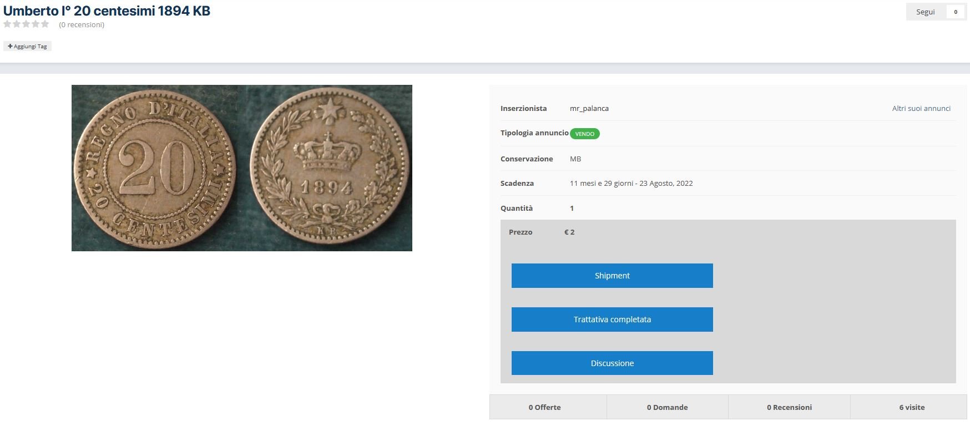This screenshot has height=426, width=970.
Task: Click the second rating star
Action: coord(17,24)
